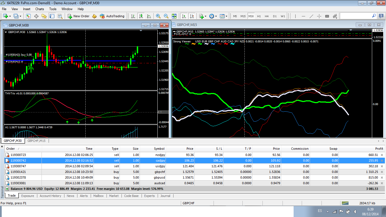Switch to the Account History tab
386x217 pixels.
pyautogui.click(x=50, y=196)
